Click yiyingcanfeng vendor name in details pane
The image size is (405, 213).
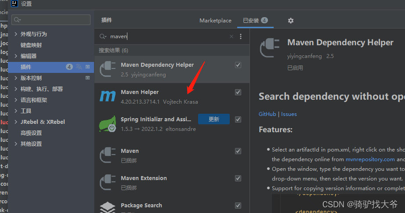tap(304, 56)
